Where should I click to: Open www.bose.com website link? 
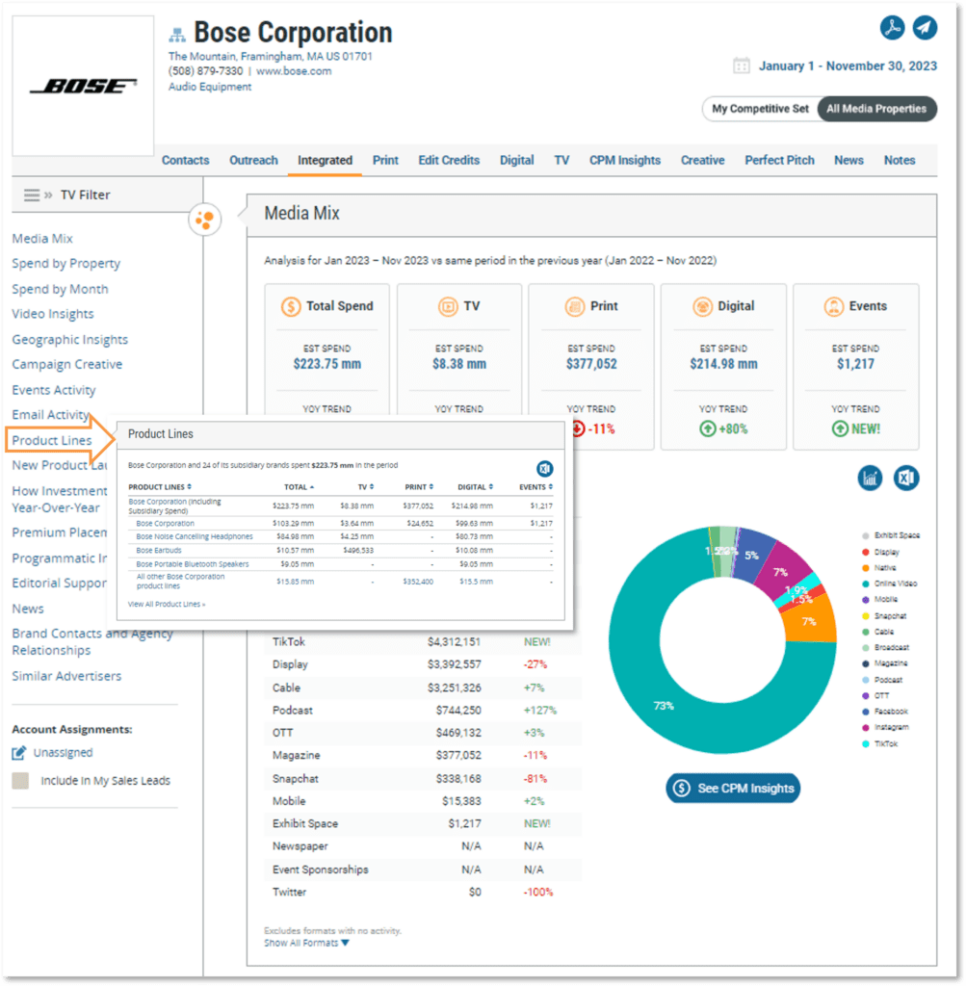coord(294,71)
